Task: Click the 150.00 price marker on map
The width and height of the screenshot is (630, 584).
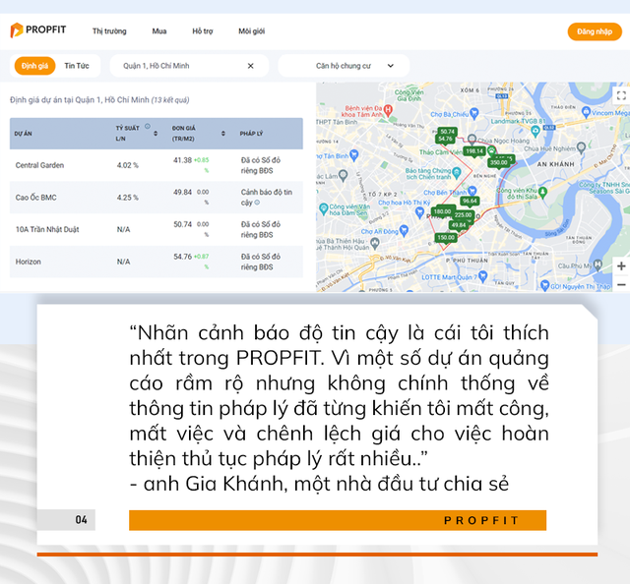Action: [x=446, y=238]
